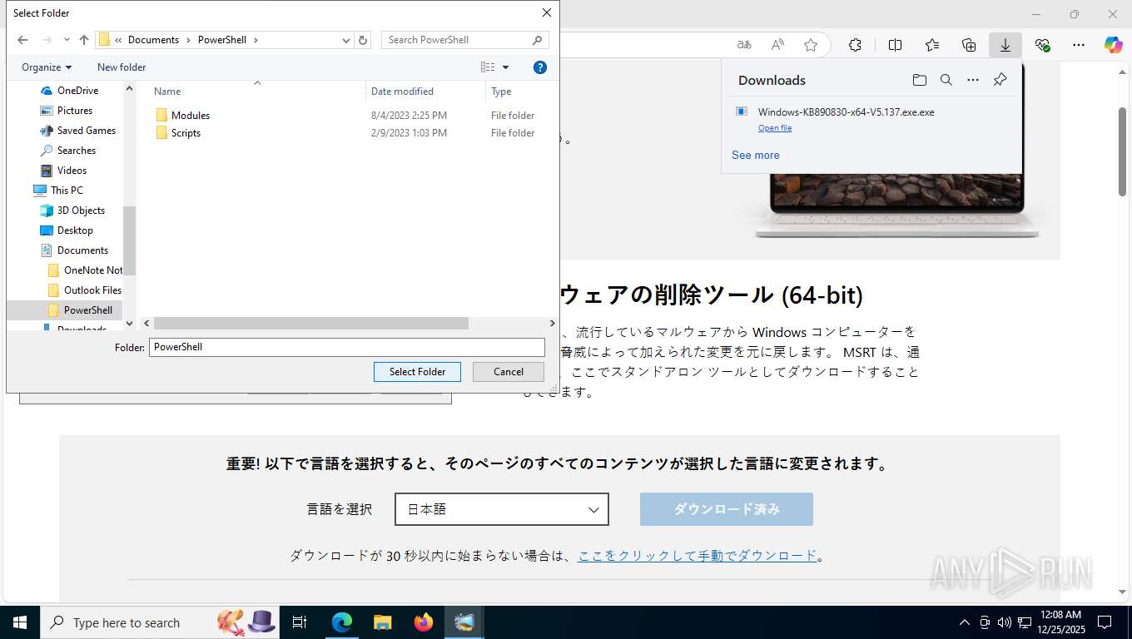Select Pictures in navigation tree
Screen dimensions: 1132x639
(75, 111)
